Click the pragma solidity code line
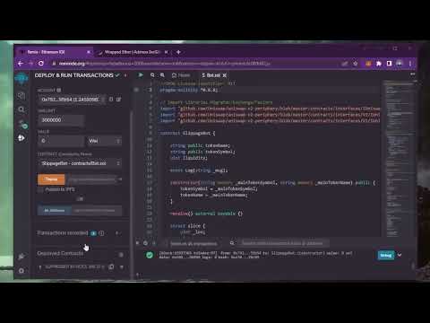The height and width of the screenshot is (323, 430). [189, 90]
